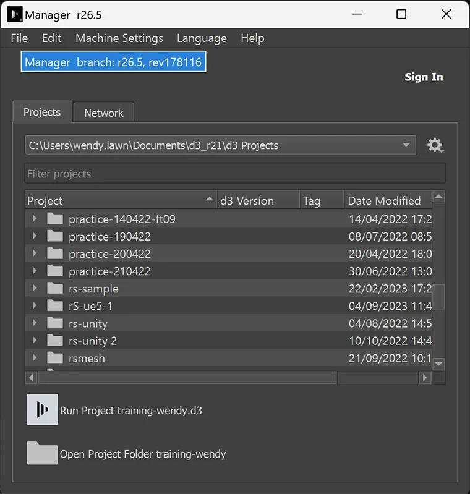470x494 pixels.
Task: Select the practice-210422 project row
Action: click(x=109, y=271)
